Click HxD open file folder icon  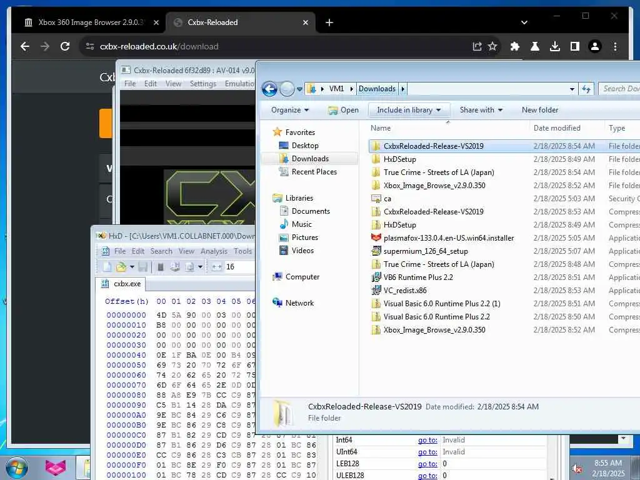click(121, 267)
